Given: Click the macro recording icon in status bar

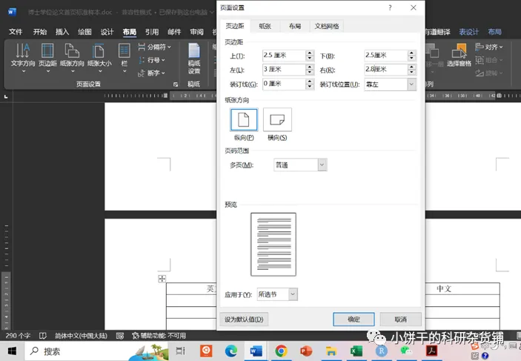Looking at the screenshot, I should click(120, 336).
